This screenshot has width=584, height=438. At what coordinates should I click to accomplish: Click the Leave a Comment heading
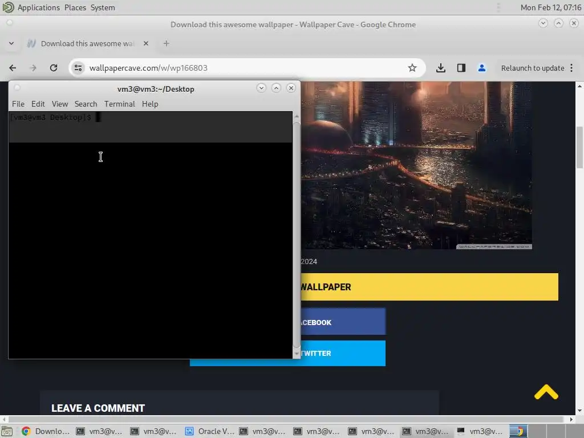(x=98, y=408)
